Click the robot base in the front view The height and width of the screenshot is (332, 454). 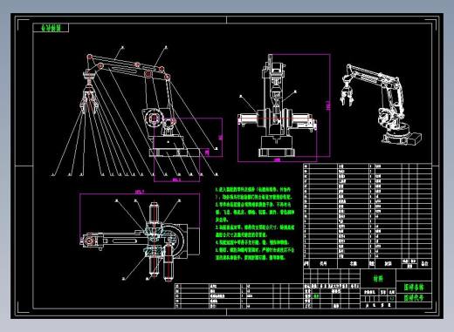pyautogui.click(x=277, y=146)
